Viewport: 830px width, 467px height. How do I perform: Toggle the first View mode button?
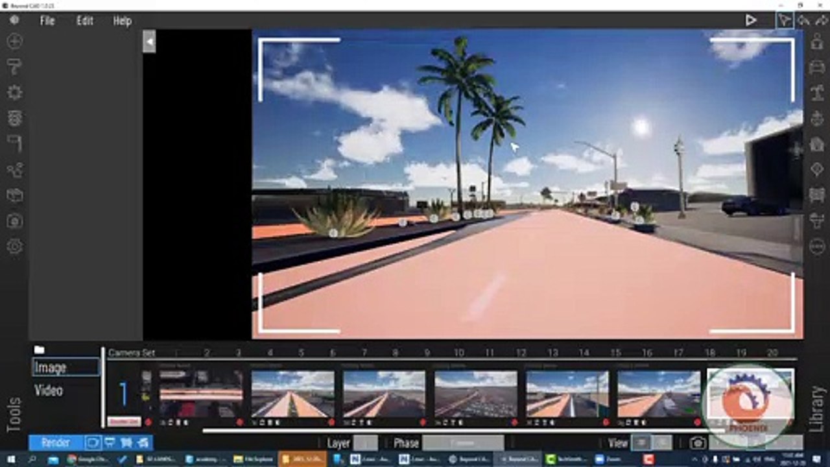(x=641, y=443)
